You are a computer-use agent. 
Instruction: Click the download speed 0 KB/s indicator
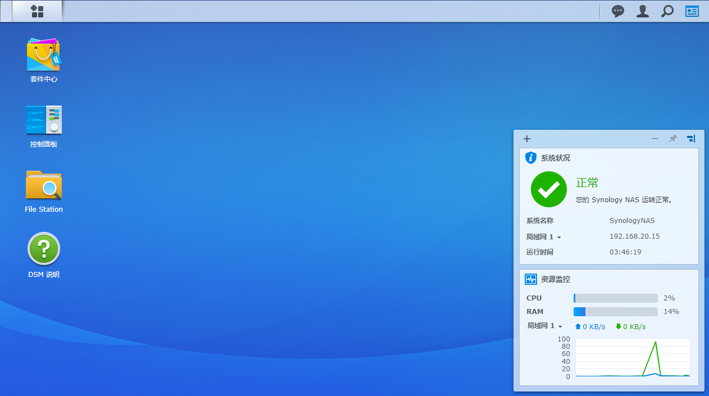(630, 326)
